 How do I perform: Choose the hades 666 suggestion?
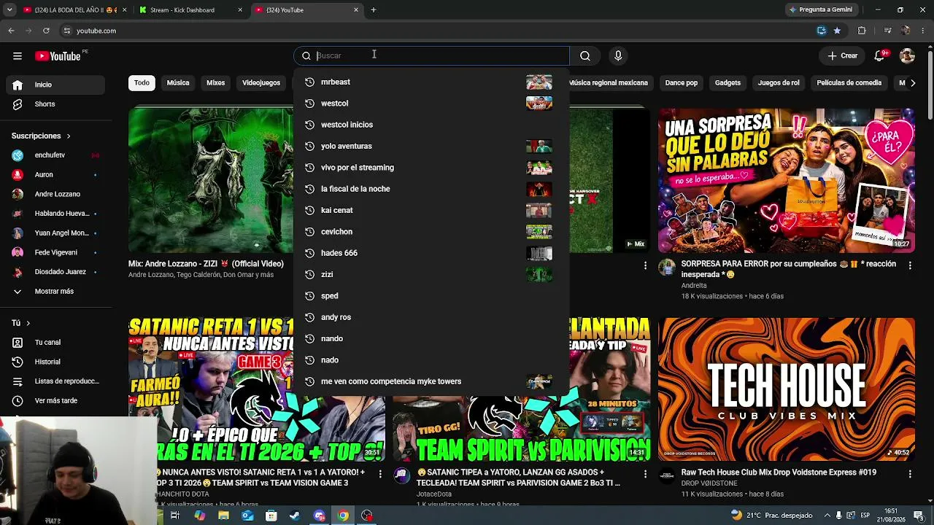point(431,253)
